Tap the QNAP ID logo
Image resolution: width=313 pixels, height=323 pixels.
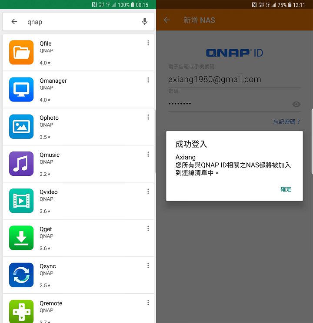pos(234,53)
